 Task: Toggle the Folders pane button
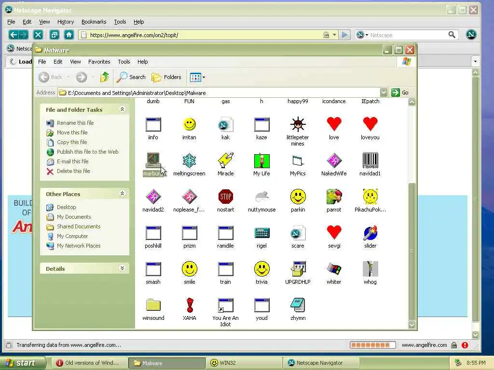(x=166, y=77)
